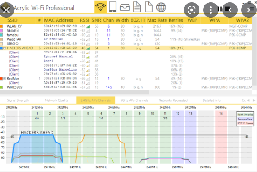
Task: Open the three-dot more options overlay
Action: [211, 10]
